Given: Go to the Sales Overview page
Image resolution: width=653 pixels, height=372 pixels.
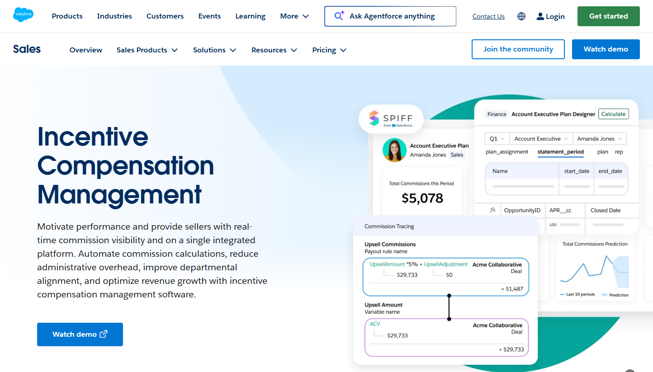Looking at the screenshot, I should 86,50.
